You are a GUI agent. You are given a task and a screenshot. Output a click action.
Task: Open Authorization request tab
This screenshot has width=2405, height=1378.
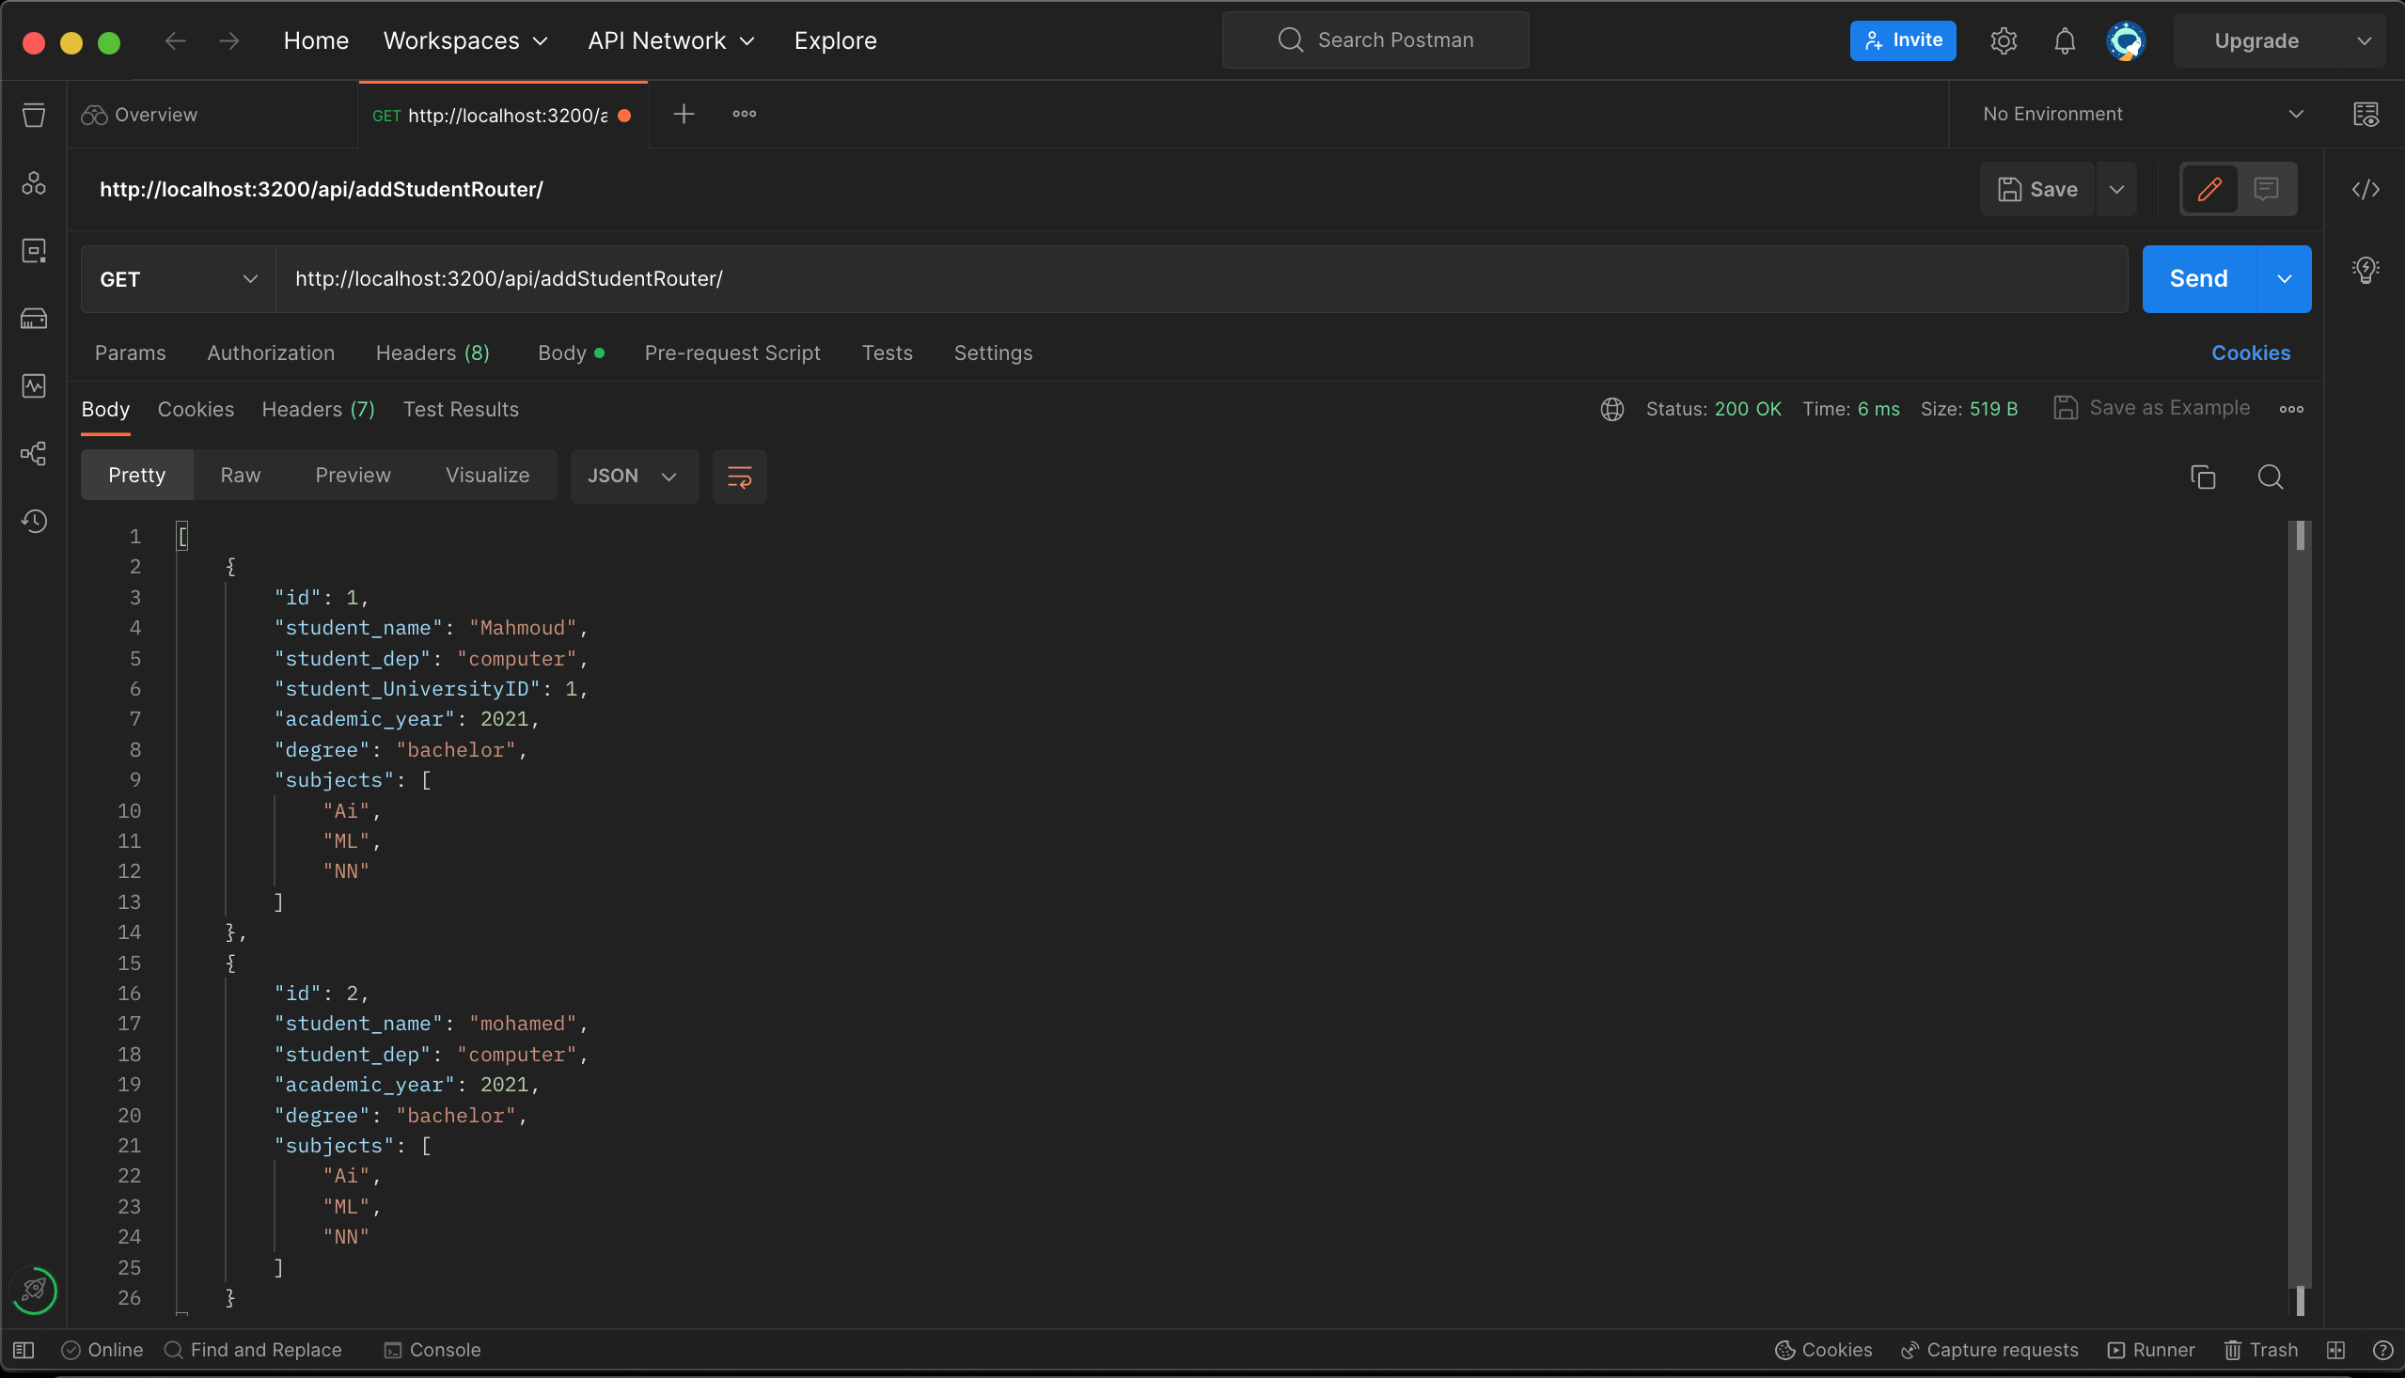coord(271,353)
